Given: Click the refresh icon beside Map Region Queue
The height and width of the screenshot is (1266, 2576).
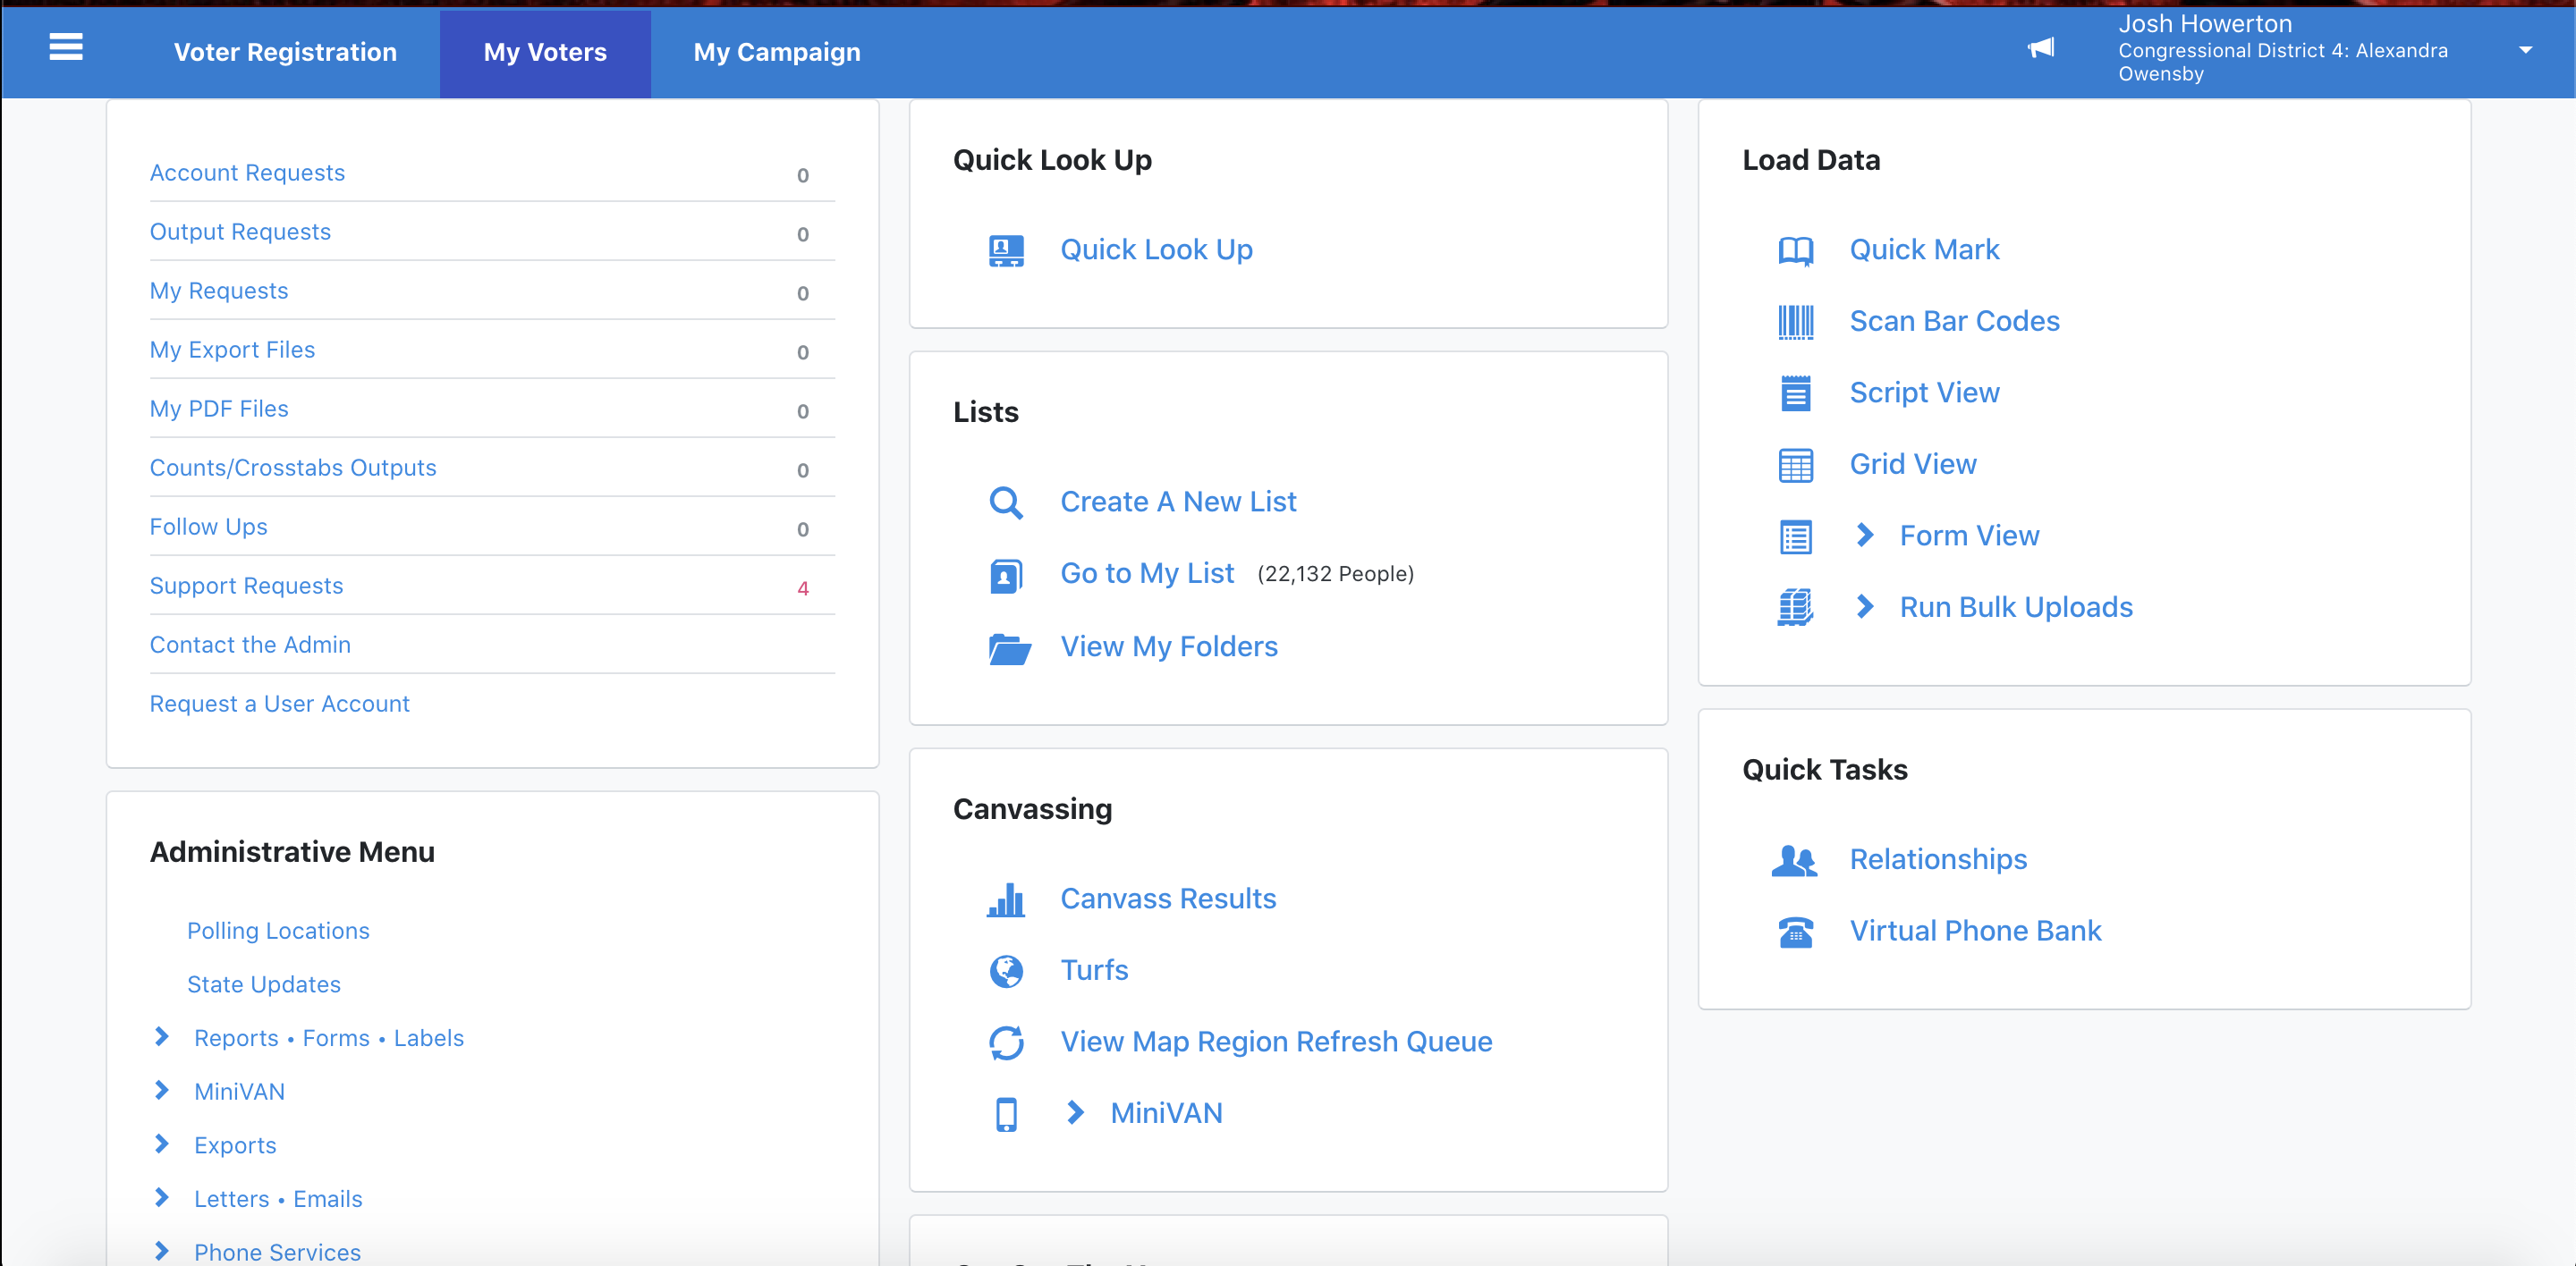Looking at the screenshot, I should click(1006, 1042).
